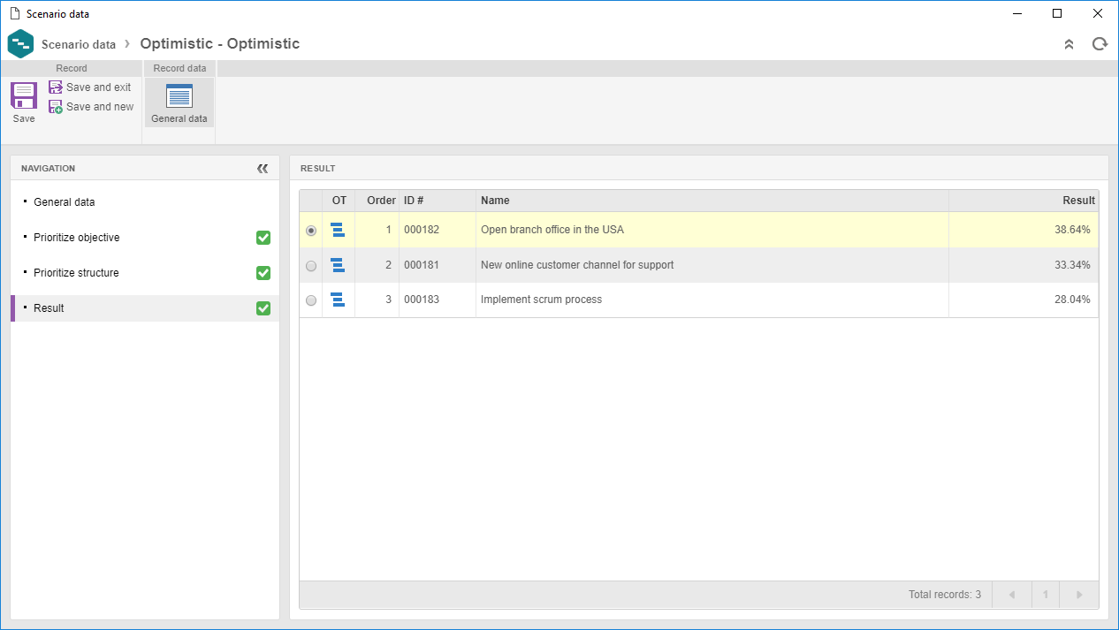Sort by the OT column header
Screen dimensions: 1119x630
pos(339,201)
